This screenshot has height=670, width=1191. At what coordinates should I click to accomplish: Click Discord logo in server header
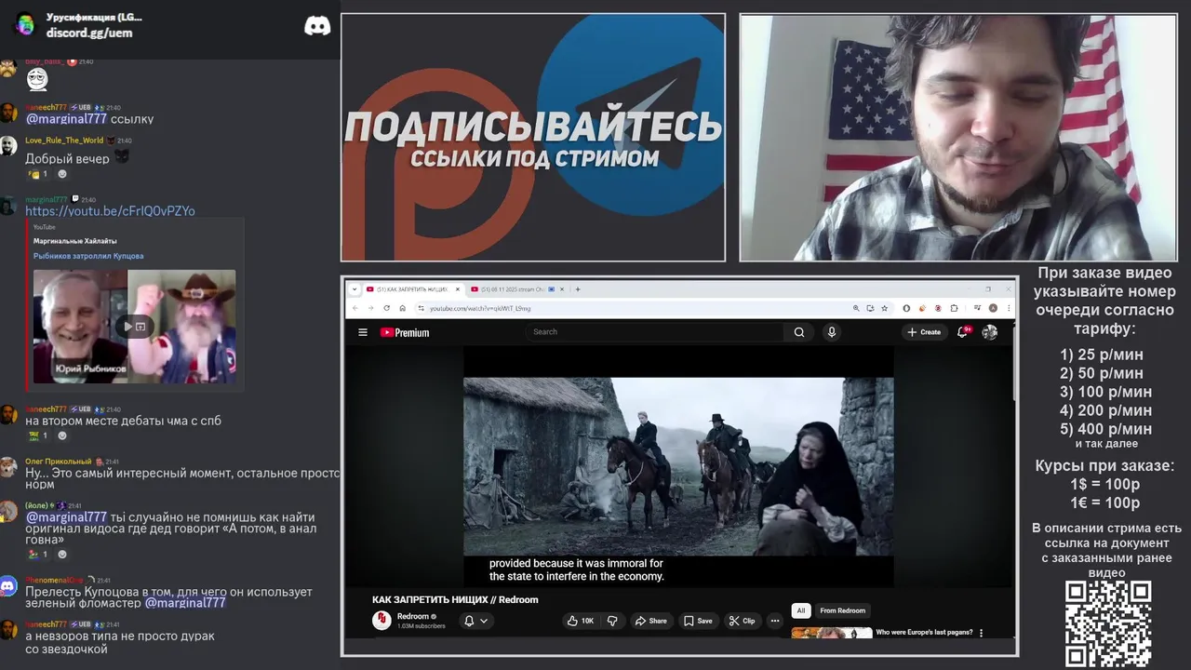[317, 26]
